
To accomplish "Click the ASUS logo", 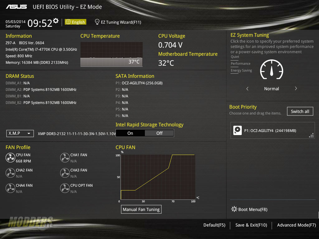I will 16,7.
